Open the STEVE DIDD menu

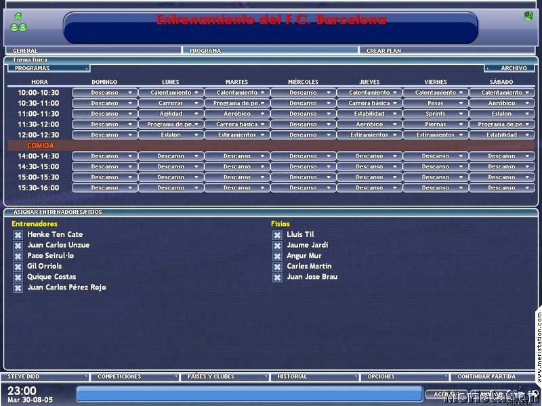(44, 377)
